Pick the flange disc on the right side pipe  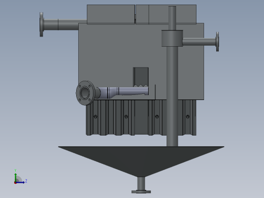tap(217, 42)
